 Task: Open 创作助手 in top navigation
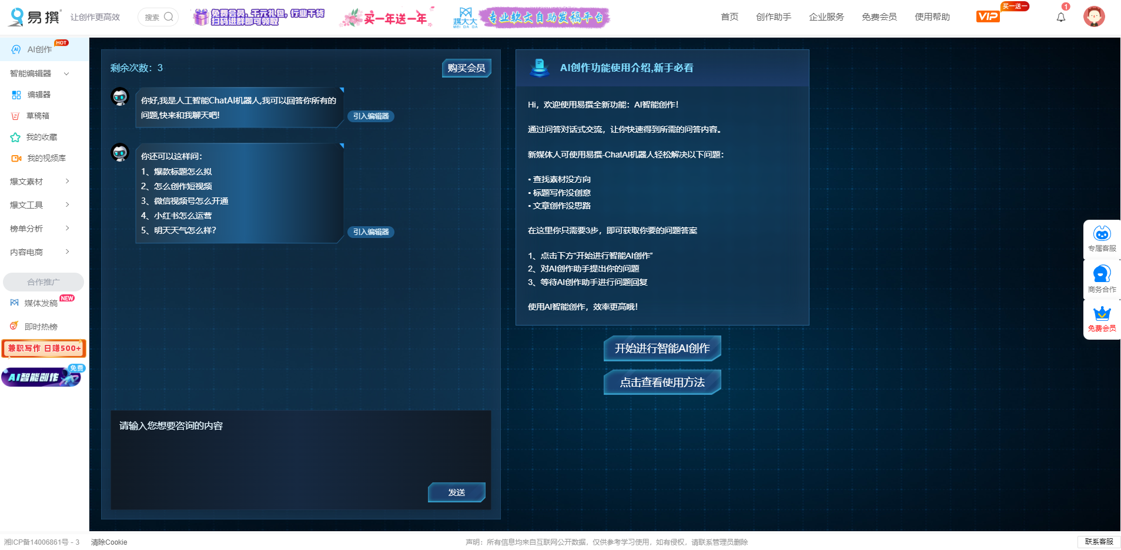(x=773, y=17)
